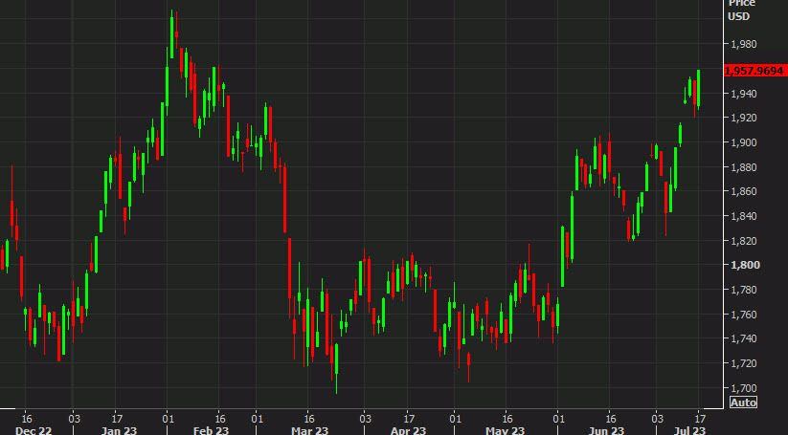Toggle the Auto scale button
Image resolution: width=788 pixels, height=435 pixels.
tap(743, 402)
